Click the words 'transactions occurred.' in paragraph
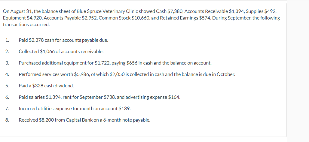 click(26, 25)
